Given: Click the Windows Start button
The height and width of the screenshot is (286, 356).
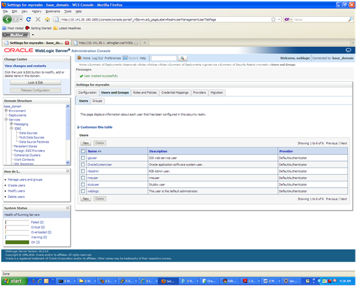Looking at the screenshot, I should 14,281.
